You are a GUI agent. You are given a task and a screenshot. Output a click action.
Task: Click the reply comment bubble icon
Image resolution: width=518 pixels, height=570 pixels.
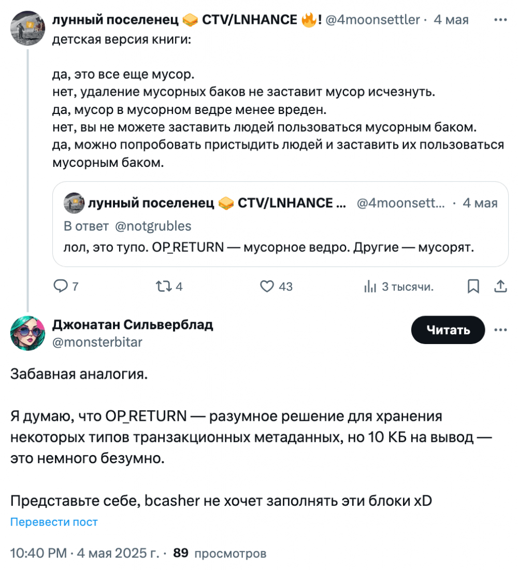point(60,287)
